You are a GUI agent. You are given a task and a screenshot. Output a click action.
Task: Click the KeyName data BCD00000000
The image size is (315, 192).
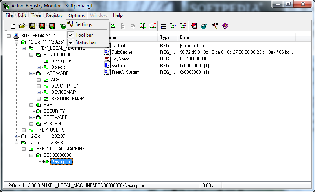(193, 59)
